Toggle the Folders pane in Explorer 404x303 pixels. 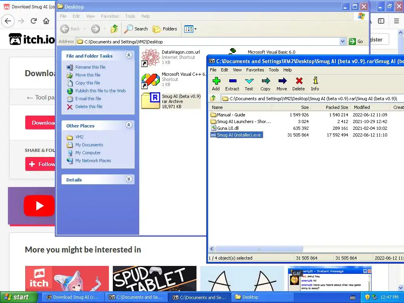[165, 29]
